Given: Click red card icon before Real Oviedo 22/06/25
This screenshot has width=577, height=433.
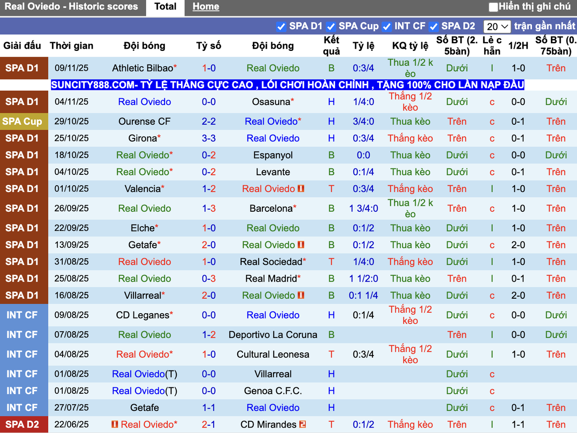Looking at the screenshot, I should 115,424.
